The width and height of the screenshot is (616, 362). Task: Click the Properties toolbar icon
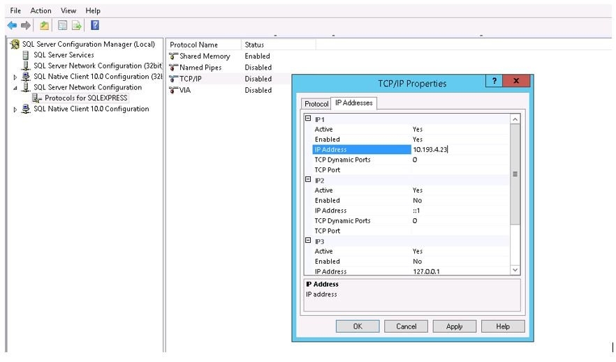62,26
